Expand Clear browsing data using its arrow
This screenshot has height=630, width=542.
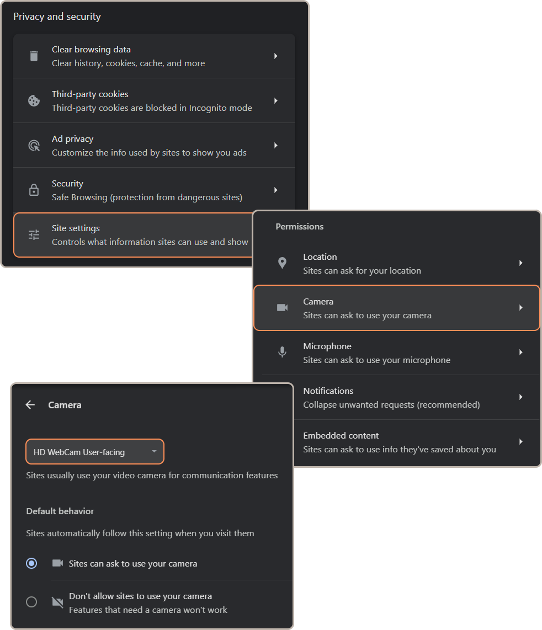tap(275, 56)
